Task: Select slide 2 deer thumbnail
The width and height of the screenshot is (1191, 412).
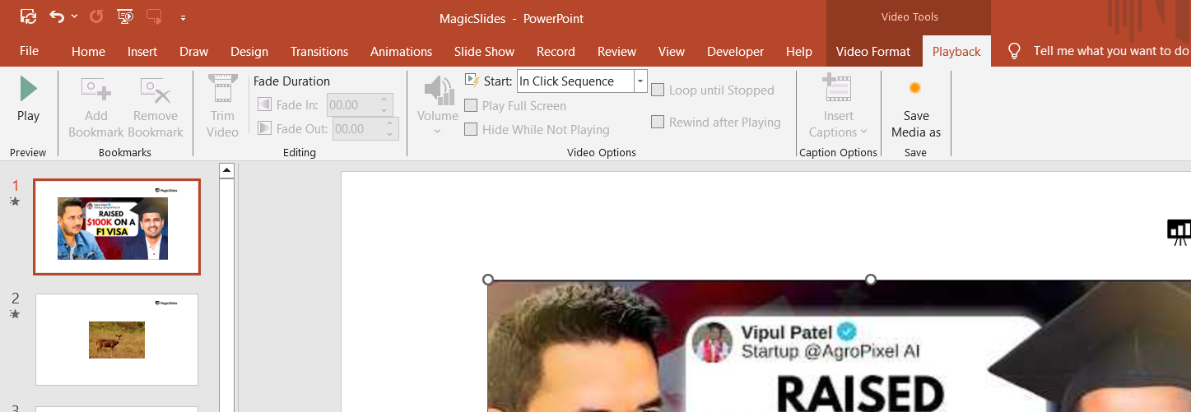Action: click(x=117, y=340)
